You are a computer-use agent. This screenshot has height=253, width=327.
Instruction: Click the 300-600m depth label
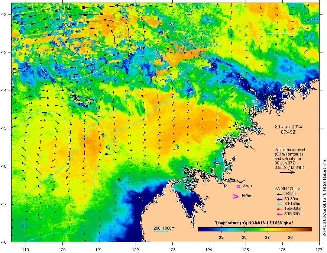(293, 214)
